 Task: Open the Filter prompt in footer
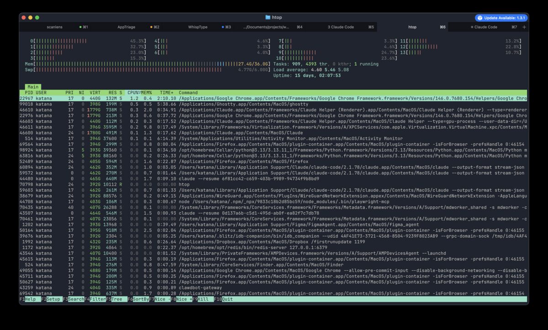pyautogui.click(x=97, y=299)
